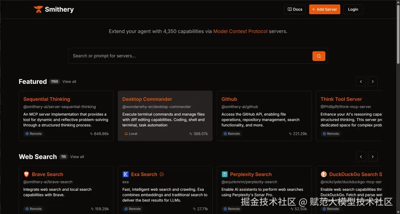This screenshot has width=400, height=214.
Task: Open the Github server card title
Action: pos(229,99)
